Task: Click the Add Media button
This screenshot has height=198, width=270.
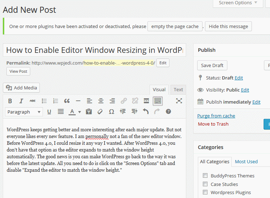Action: coord(21,88)
